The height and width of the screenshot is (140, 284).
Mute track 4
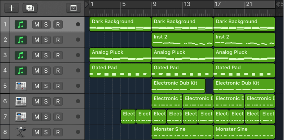[x=37, y=71]
